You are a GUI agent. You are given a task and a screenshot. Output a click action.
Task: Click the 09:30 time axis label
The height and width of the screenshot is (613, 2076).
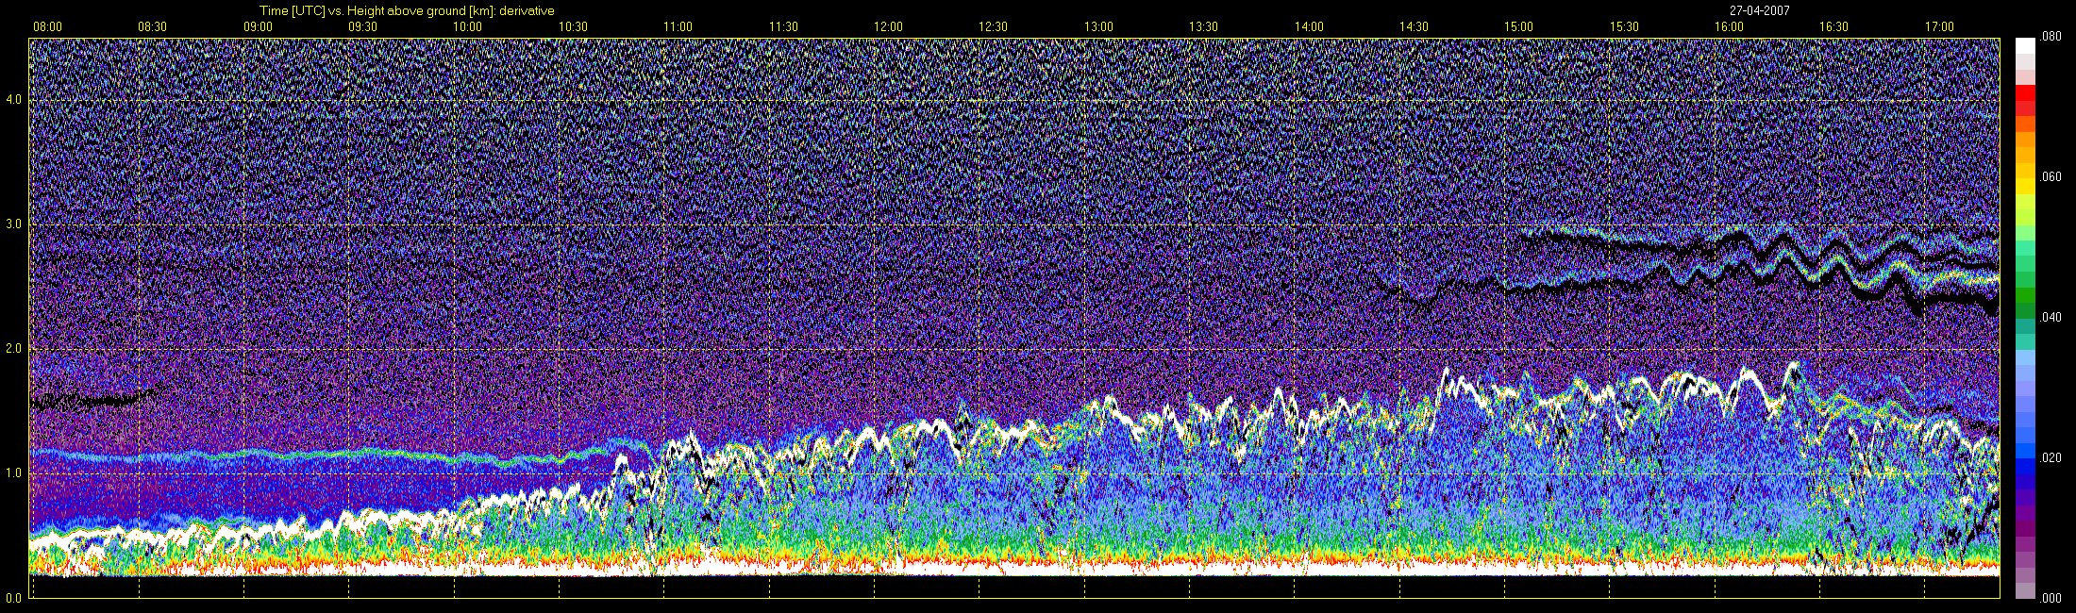(x=362, y=27)
